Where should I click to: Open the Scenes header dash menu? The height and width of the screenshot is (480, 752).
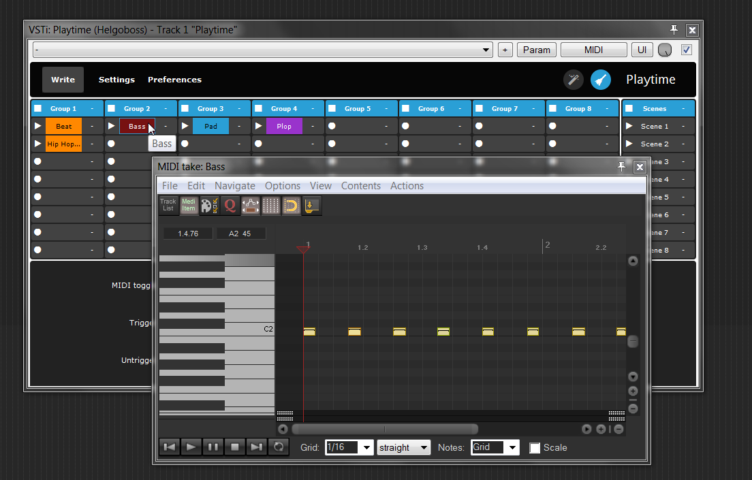(x=683, y=108)
